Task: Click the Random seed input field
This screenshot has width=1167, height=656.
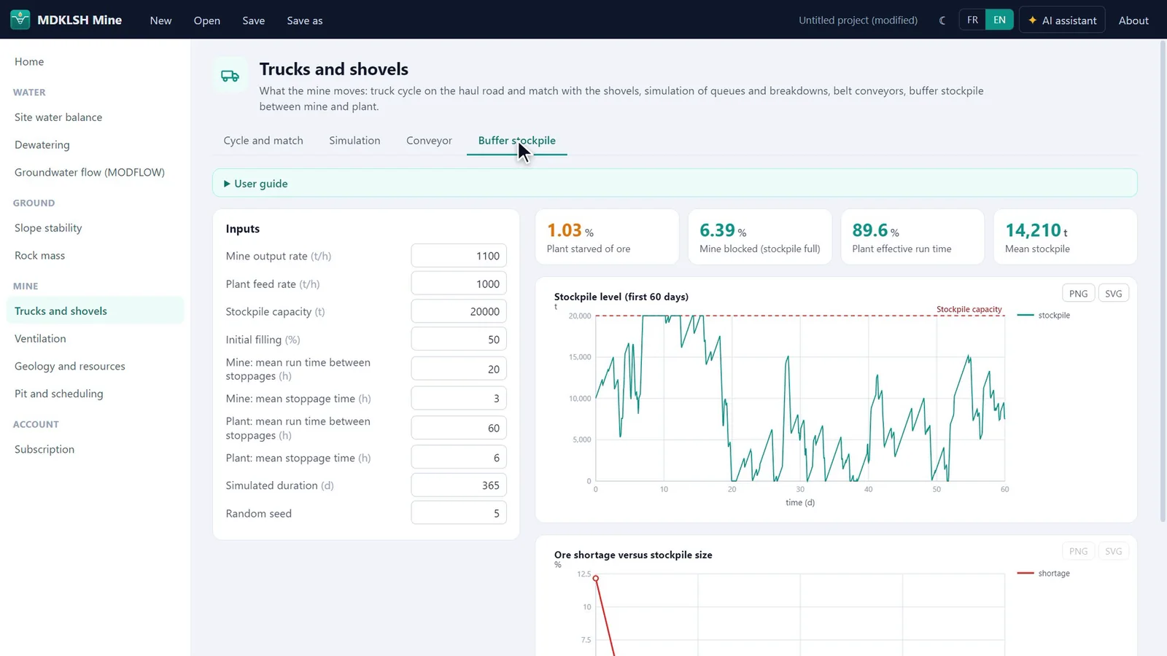Action: 459,513
